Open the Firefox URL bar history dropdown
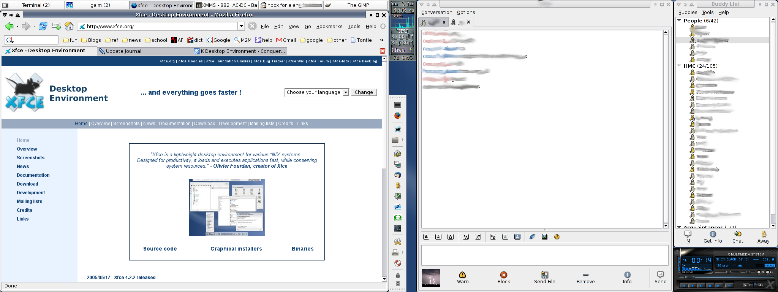The image size is (778, 292). (241, 26)
